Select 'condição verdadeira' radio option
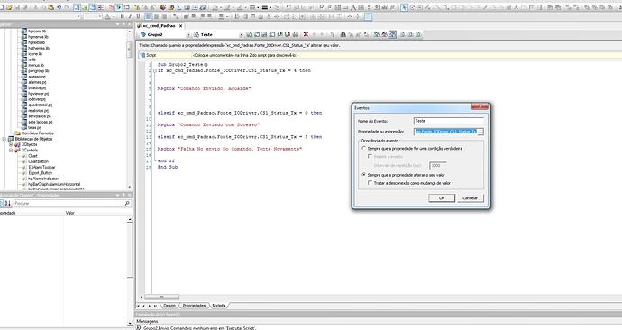 [363, 149]
